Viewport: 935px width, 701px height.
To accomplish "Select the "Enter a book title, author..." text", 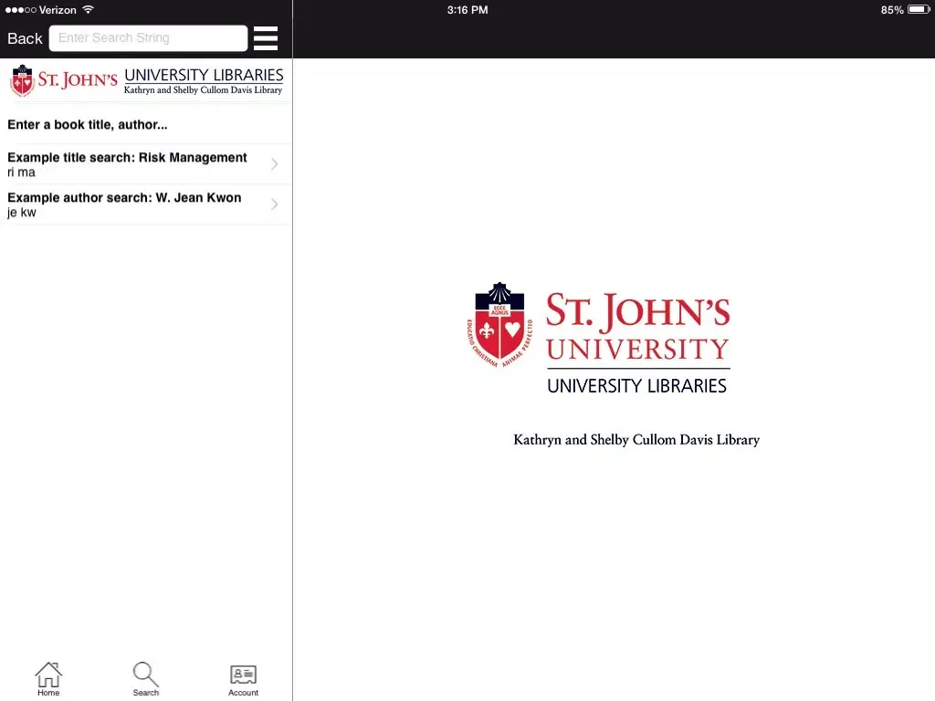I will tap(88, 124).
